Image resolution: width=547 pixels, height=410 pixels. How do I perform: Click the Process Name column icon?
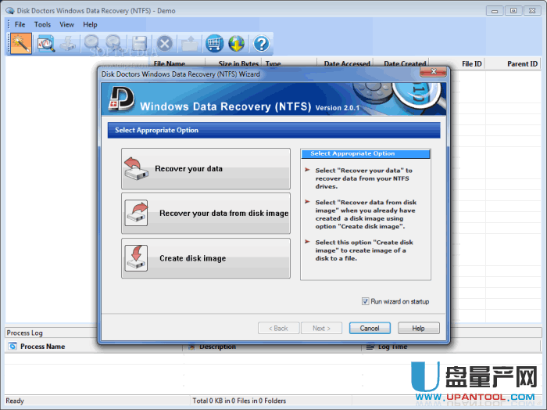click(x=13, y=347)
